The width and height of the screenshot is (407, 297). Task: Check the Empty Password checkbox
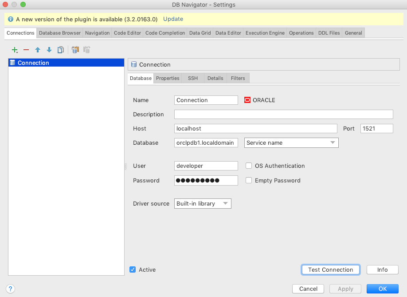click(x=249, y=180)
